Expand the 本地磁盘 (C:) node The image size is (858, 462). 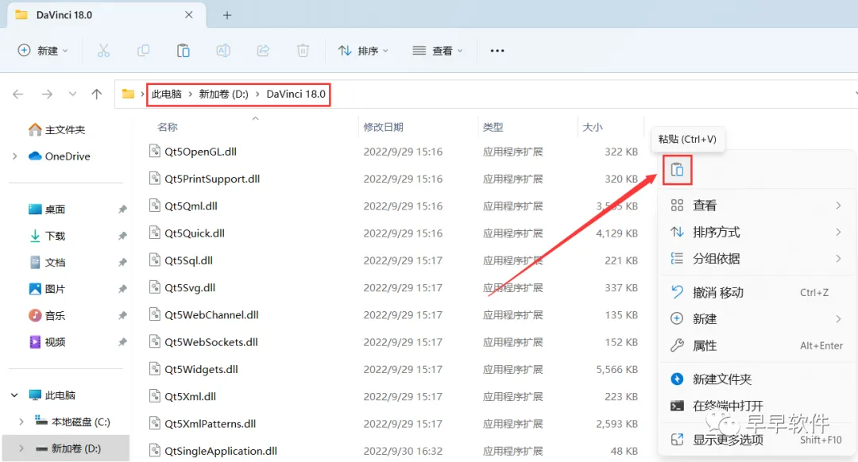click(21, 422)
